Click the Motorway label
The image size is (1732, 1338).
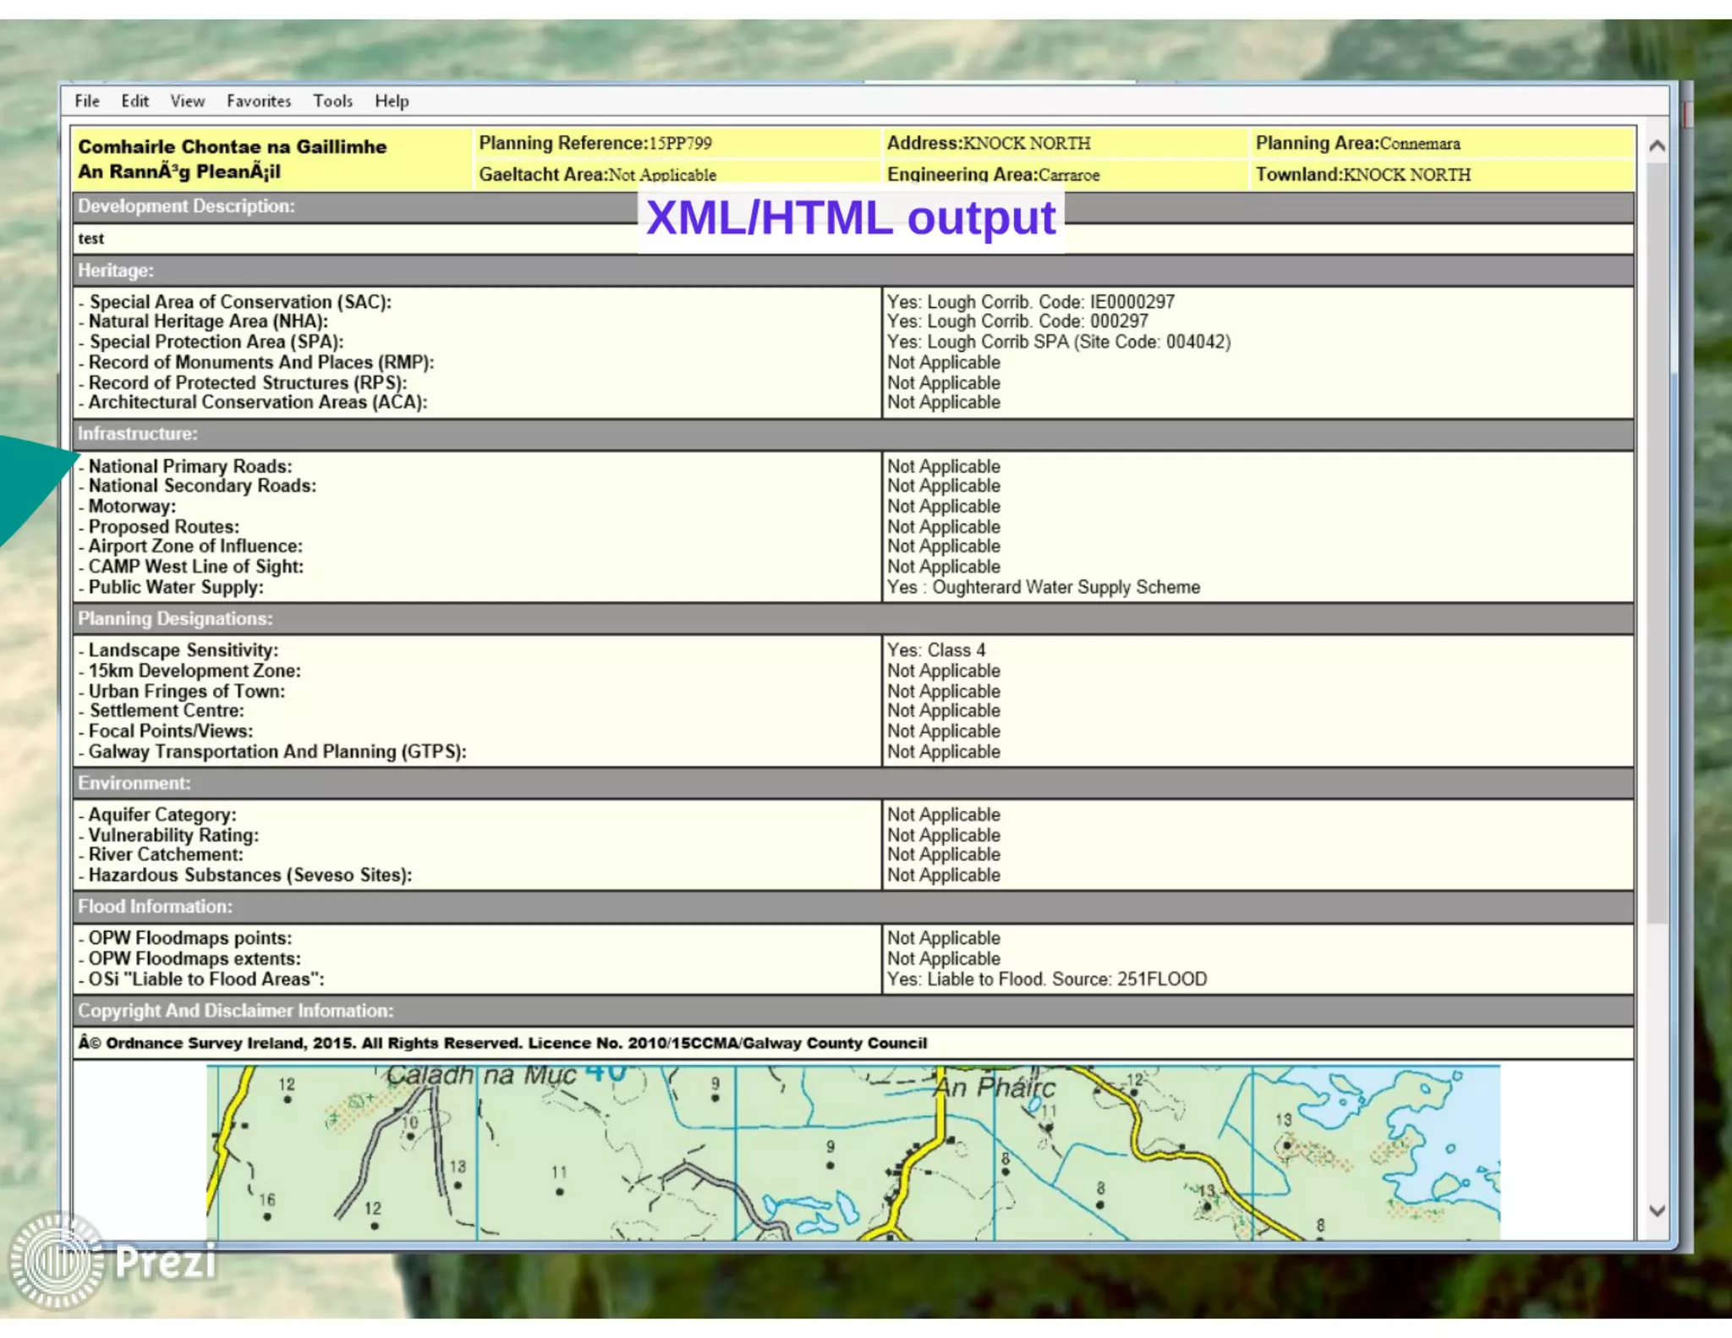(x=132, y=506)
